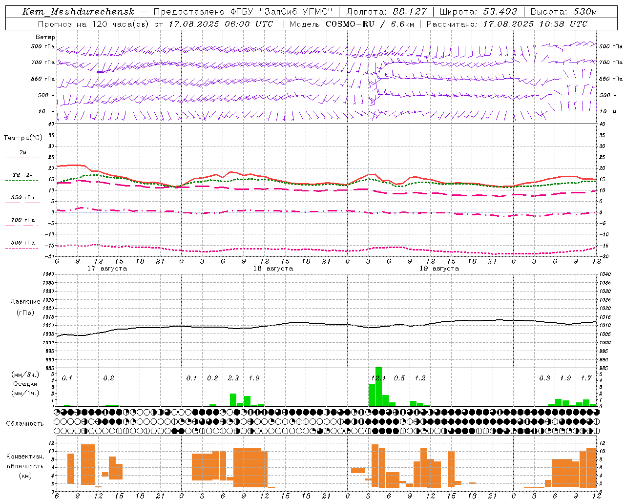Image resolution: width=625 pixels, height=500 pixels.
Task: Click the 12.1 precipitation total
Action: click(378, 378)
